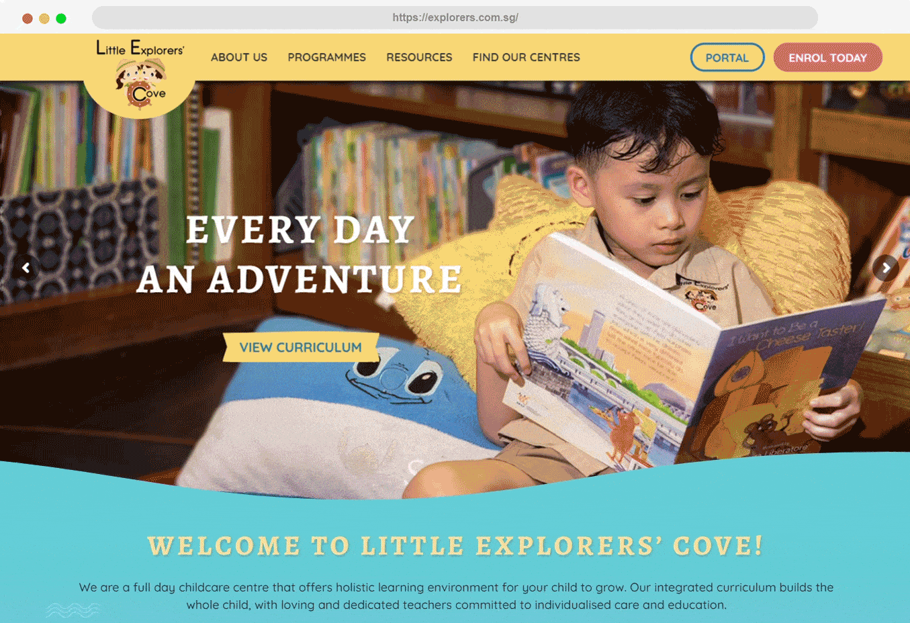
Task: Go to previous slide arrow
Action: (x=26, y=268)
